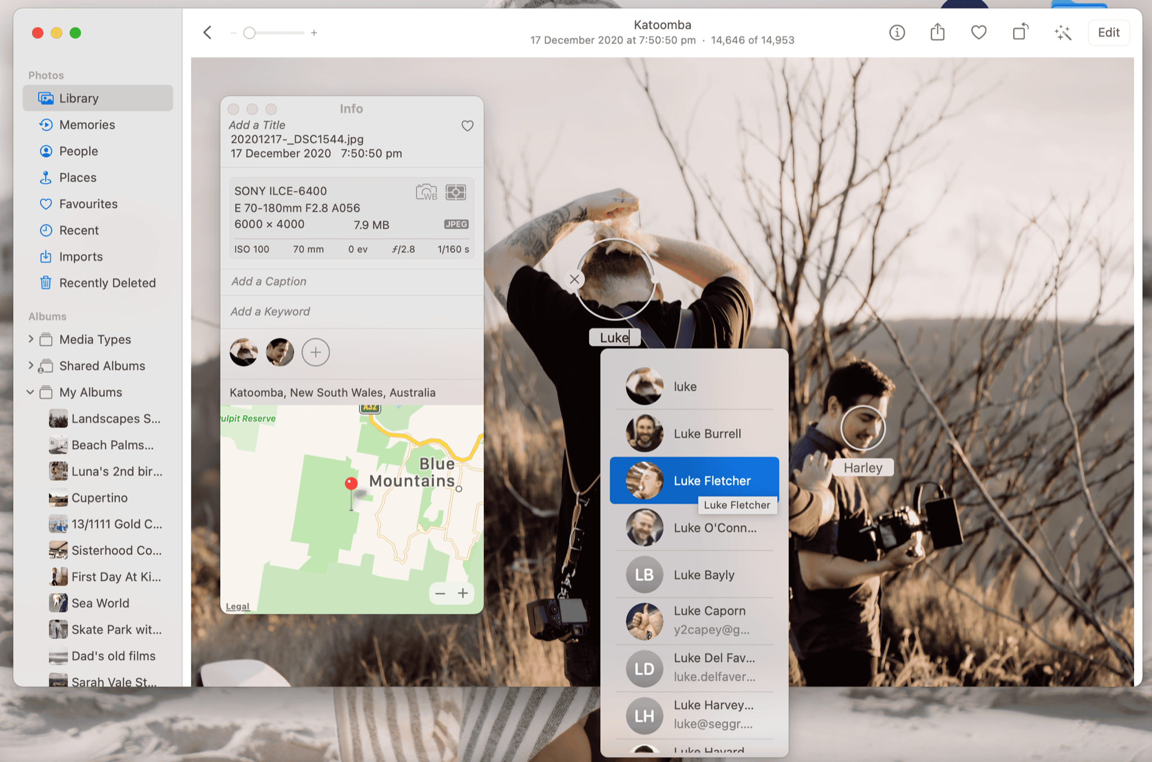Screen dimensions: 1152x762
Task: Toggle favourite heart in the toolbar
Action: coord(979,33)
